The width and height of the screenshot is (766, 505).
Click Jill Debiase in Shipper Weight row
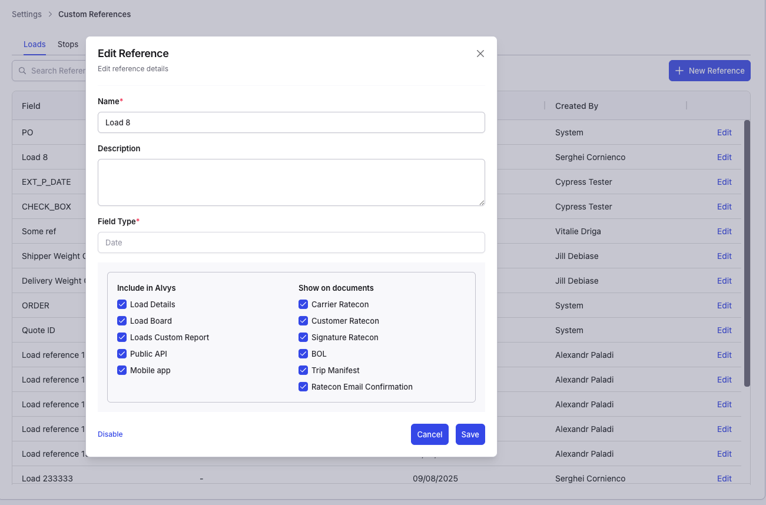576,256
